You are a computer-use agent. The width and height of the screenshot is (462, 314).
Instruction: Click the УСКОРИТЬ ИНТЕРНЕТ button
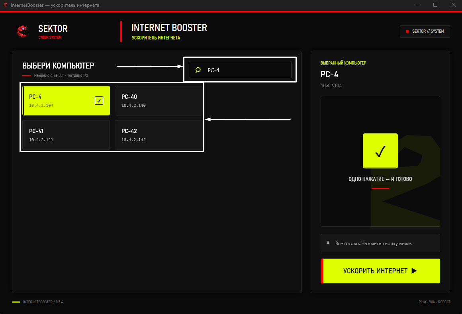pyautogui.click(x=380, y=271)
